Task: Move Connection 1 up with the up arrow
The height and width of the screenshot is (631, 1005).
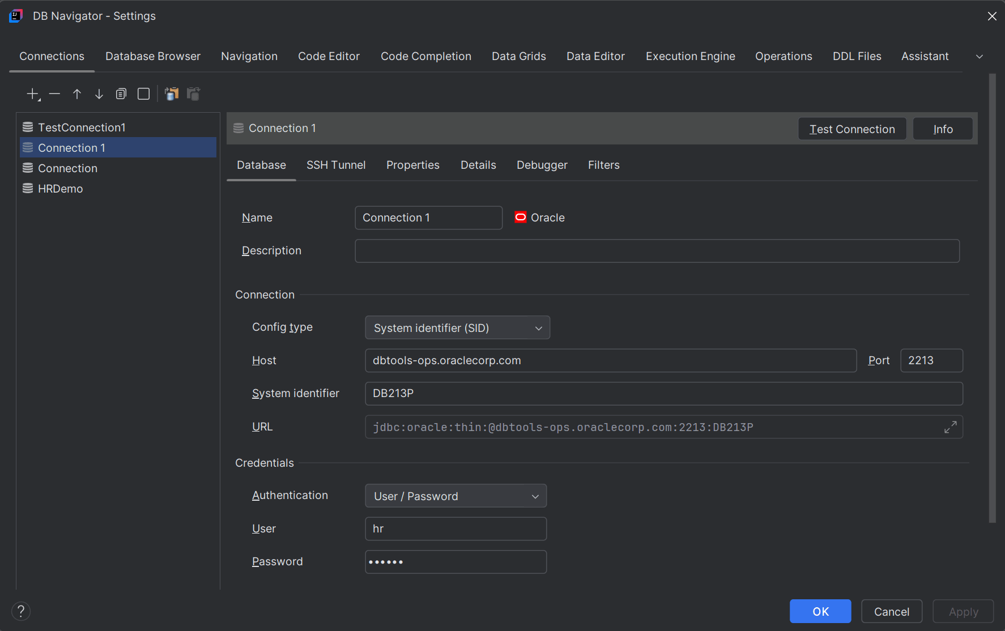Action: [77, 94]
